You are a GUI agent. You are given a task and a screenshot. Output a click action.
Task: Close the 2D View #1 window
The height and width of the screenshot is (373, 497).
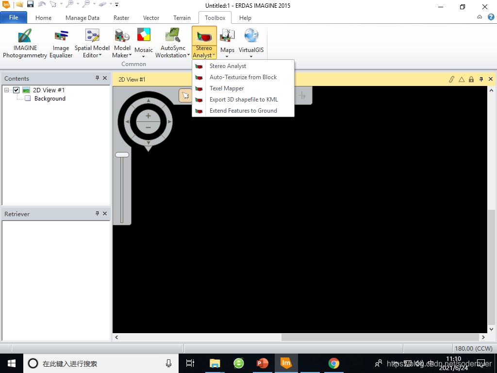point(491,79)
